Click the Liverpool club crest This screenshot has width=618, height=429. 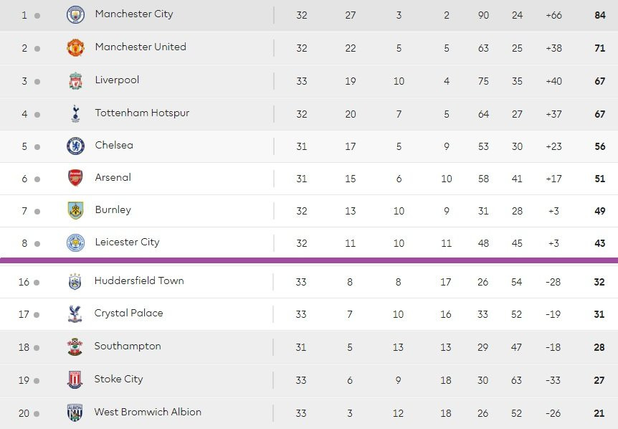pyautogui.click(x=75, y=81)
